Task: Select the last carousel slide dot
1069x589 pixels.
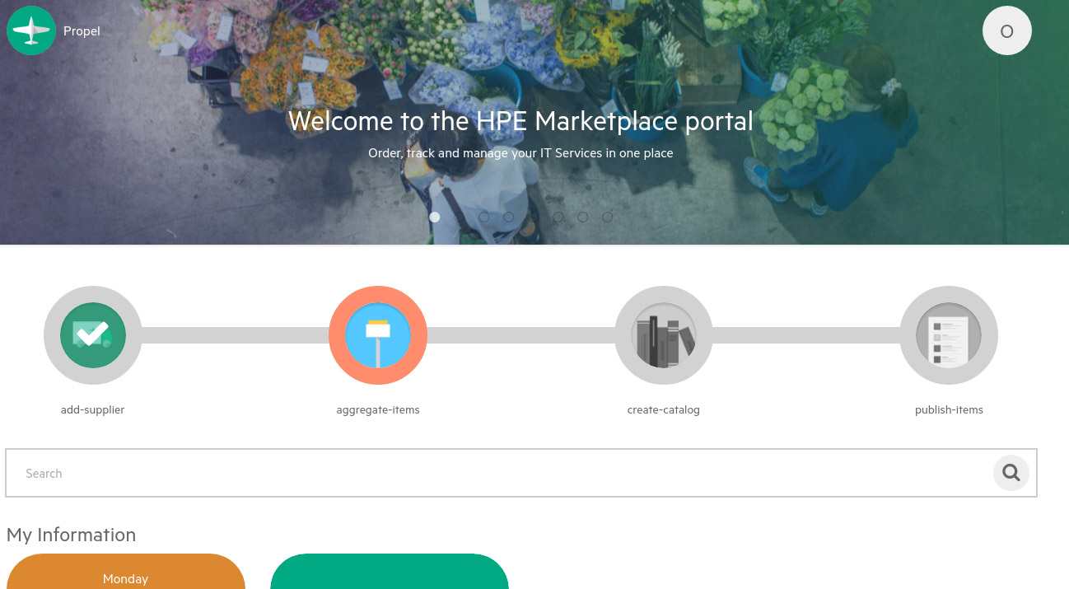Action: tap(608, 217)
